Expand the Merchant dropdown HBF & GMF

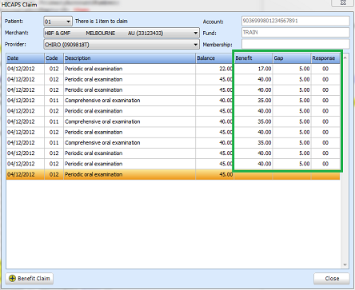[122, 33]
